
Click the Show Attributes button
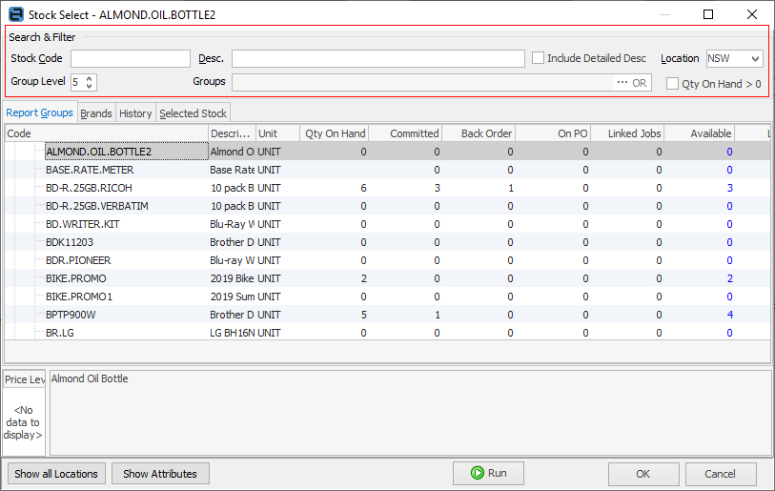point(160,474)
